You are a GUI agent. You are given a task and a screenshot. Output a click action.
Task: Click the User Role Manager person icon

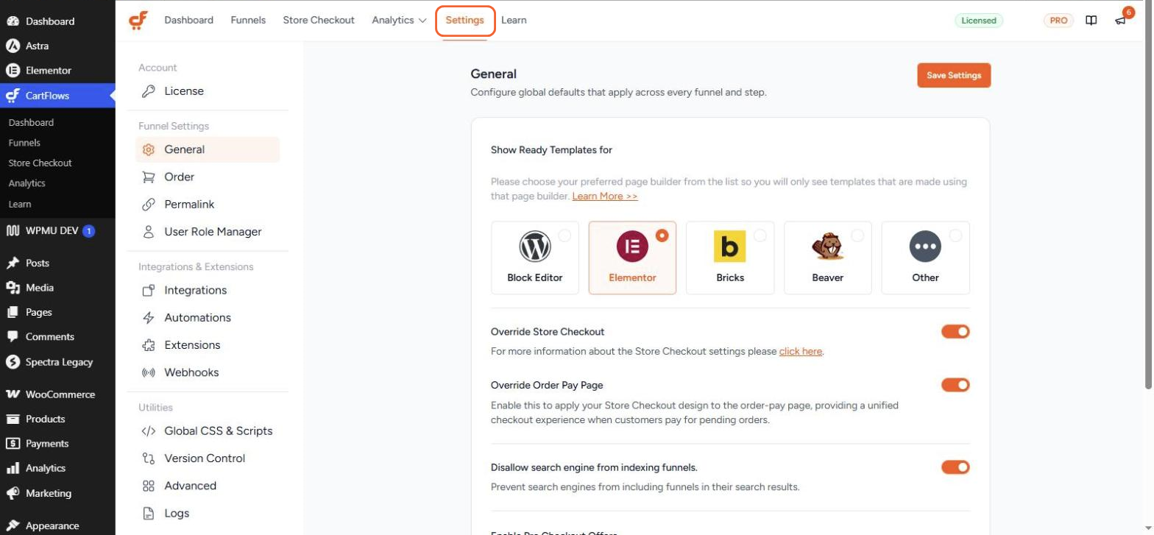tap(149, 232)
